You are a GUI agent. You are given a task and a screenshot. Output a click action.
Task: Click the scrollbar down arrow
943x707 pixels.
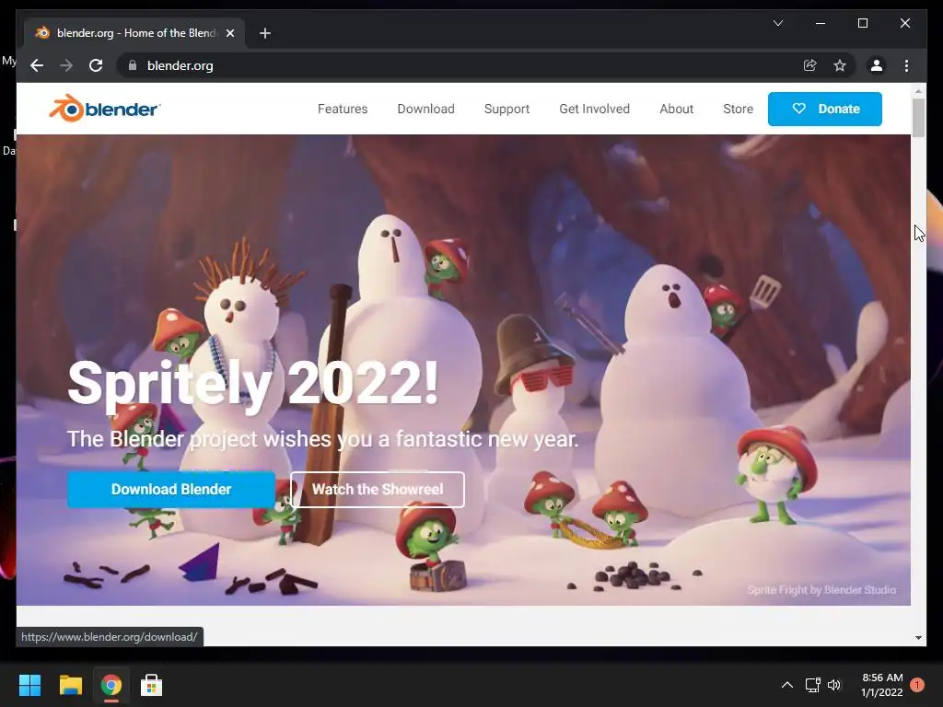pyautogui.click(x=918, y=638)
